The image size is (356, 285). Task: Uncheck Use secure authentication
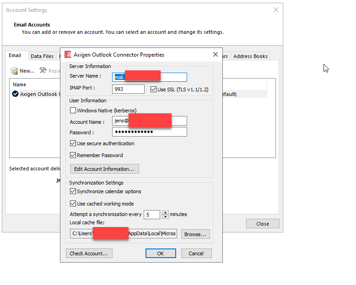tap(73, 143)
